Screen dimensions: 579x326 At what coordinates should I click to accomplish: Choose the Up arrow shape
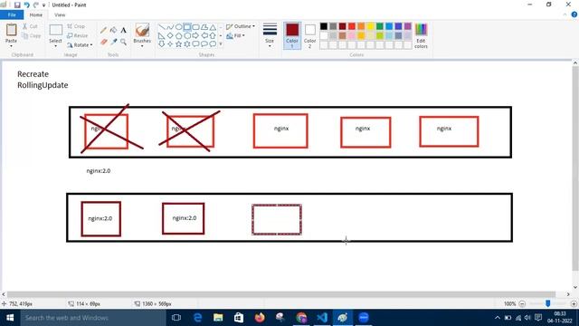click(x=213, y=36)
